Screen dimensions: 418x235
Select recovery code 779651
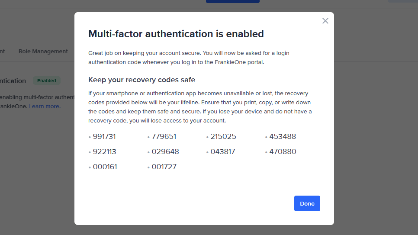tap(164, 136)
